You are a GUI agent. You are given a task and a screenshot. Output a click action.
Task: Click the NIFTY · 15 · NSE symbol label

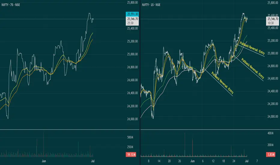click(151, 5)
